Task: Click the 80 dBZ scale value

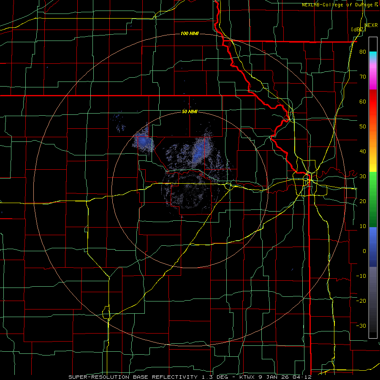Action: point(363,52)
